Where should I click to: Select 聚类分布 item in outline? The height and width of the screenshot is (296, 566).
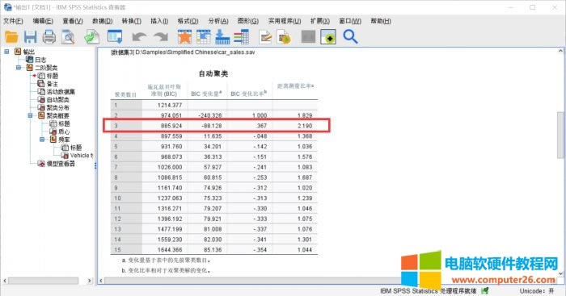point(57,107)
